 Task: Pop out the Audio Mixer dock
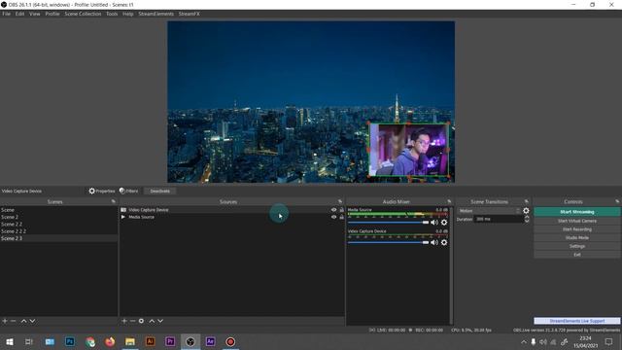point(449,201)
